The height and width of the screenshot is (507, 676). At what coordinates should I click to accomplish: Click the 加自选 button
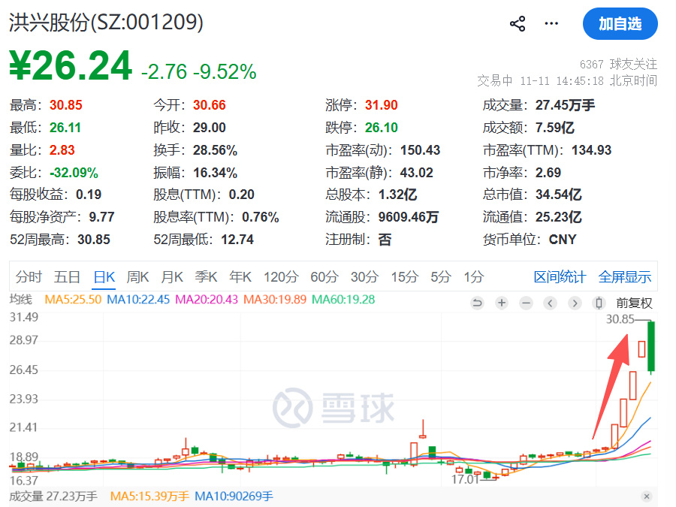coord(620,24)
